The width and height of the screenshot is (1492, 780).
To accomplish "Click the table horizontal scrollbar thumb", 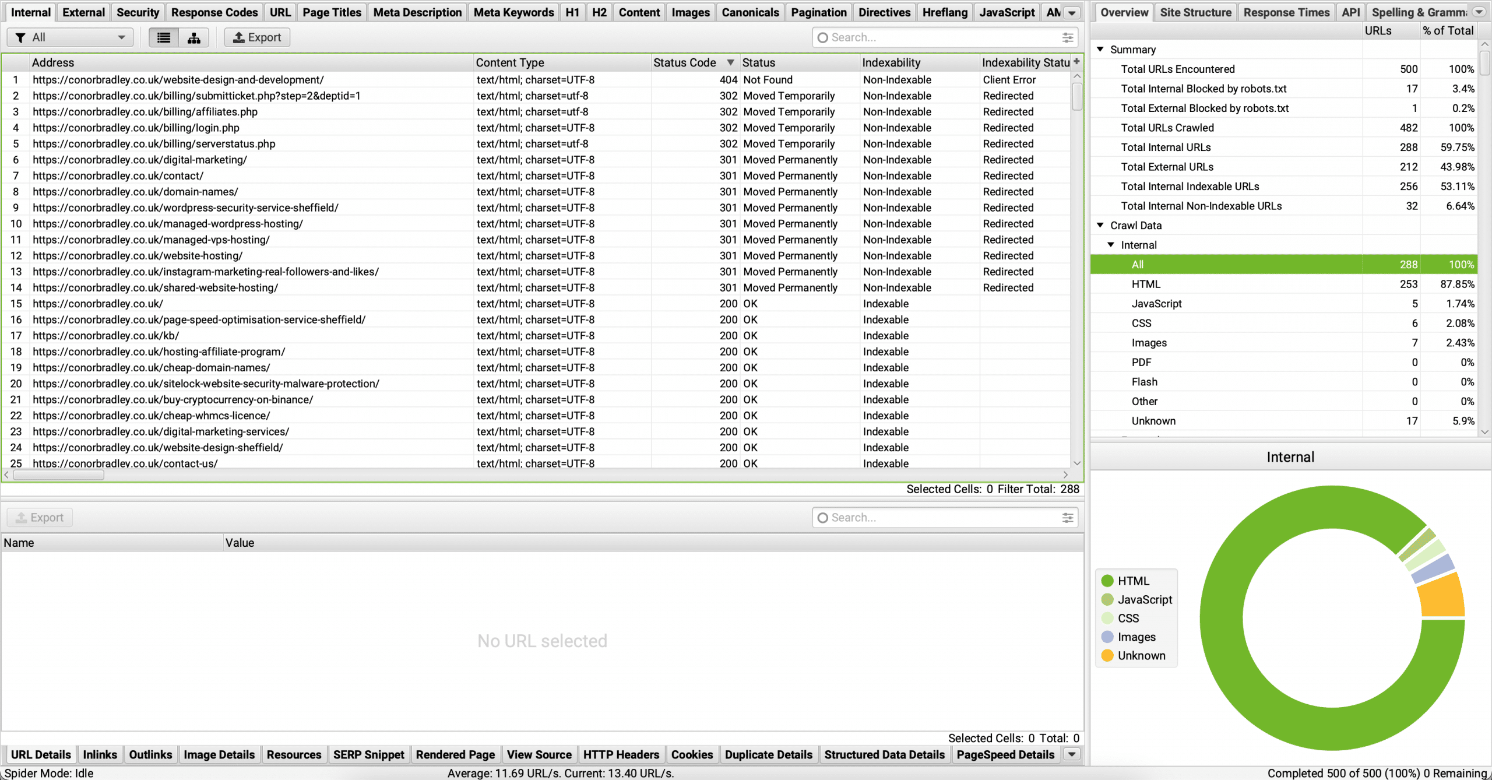I will pos(58,475).
